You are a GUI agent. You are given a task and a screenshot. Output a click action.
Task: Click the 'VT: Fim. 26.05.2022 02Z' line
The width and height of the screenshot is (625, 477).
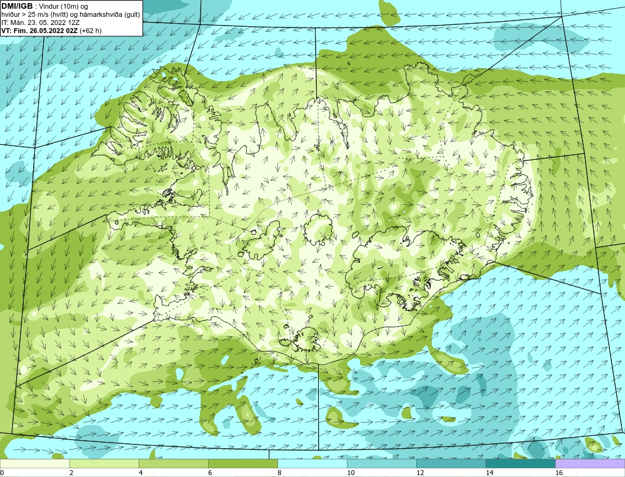(x=39, y=31)
